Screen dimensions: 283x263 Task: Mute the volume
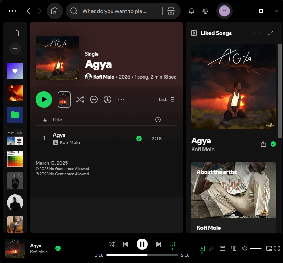(245, 248)
